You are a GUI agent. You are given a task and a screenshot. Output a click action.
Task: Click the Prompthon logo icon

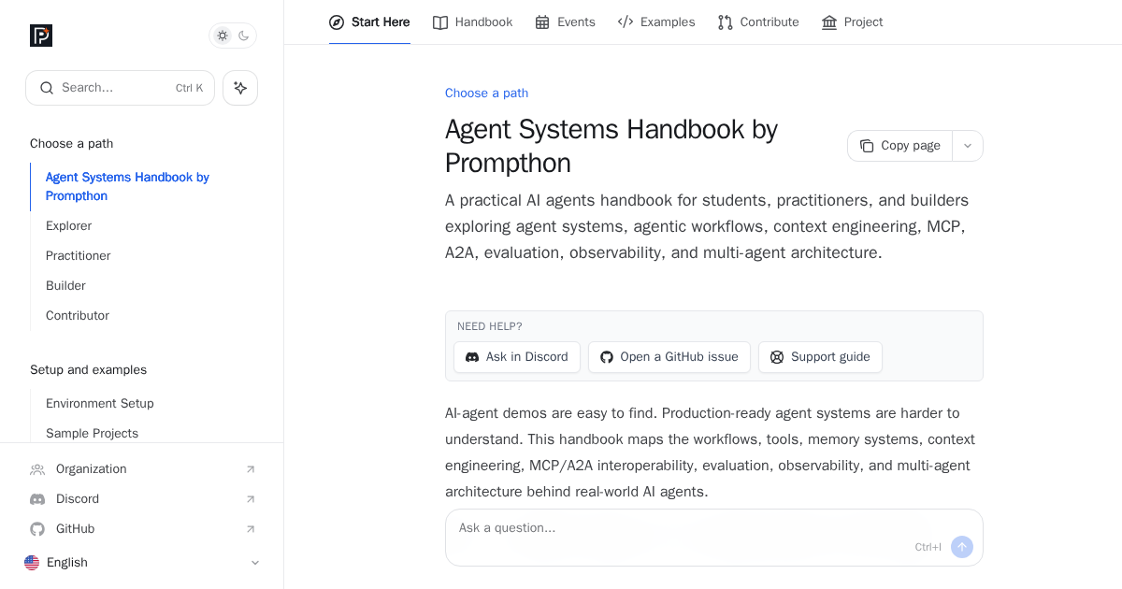pos(41,36)
